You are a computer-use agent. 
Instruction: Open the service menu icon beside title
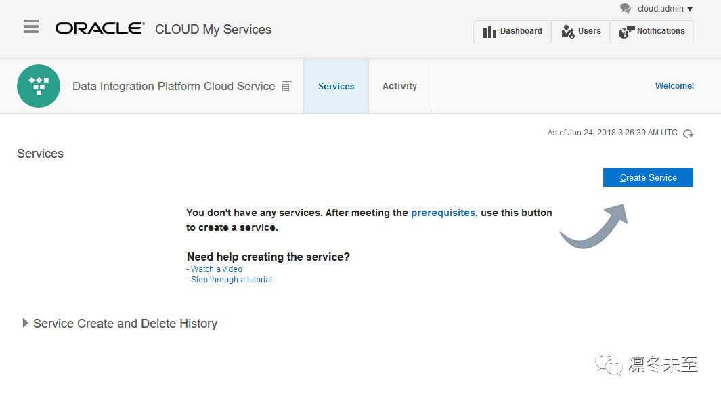pyautogui.click(x=287, y=86)
